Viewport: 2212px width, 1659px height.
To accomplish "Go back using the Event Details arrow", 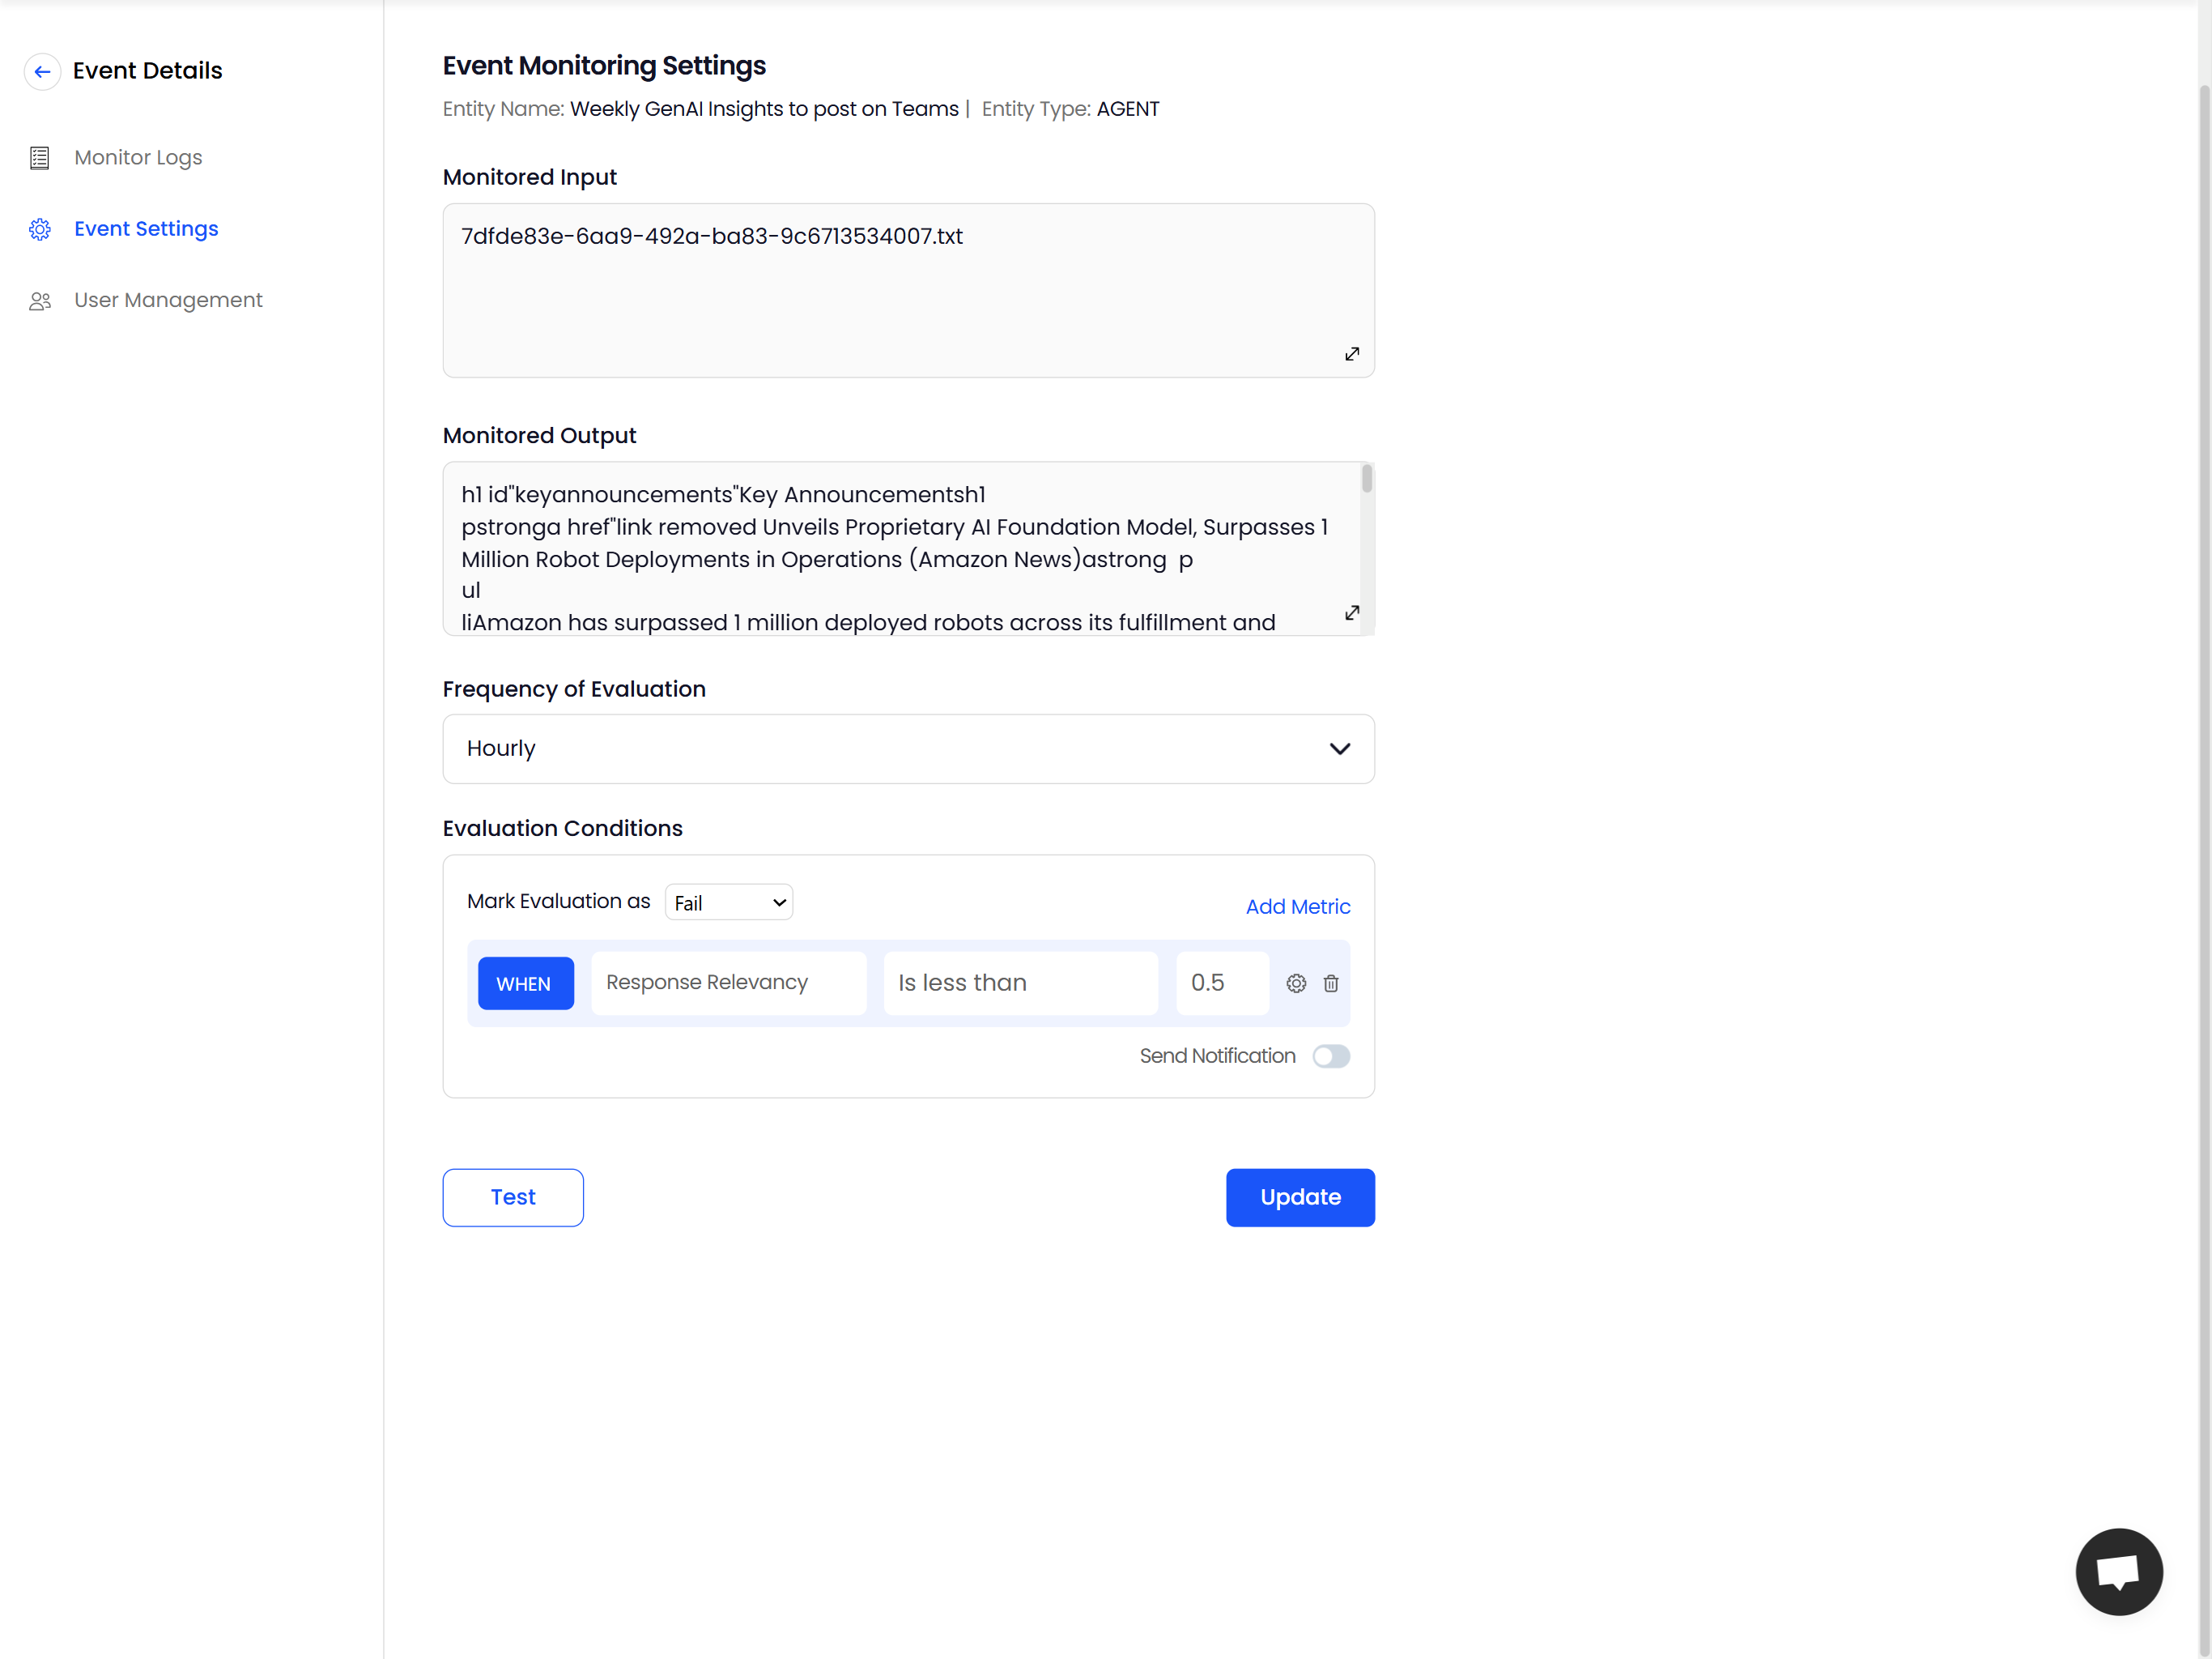I will pos(42,71).
